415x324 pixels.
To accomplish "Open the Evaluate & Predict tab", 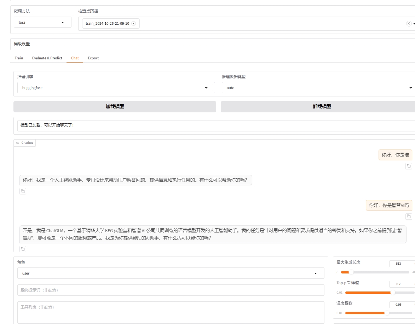I will pyautogui.click(x=47, y=58).
